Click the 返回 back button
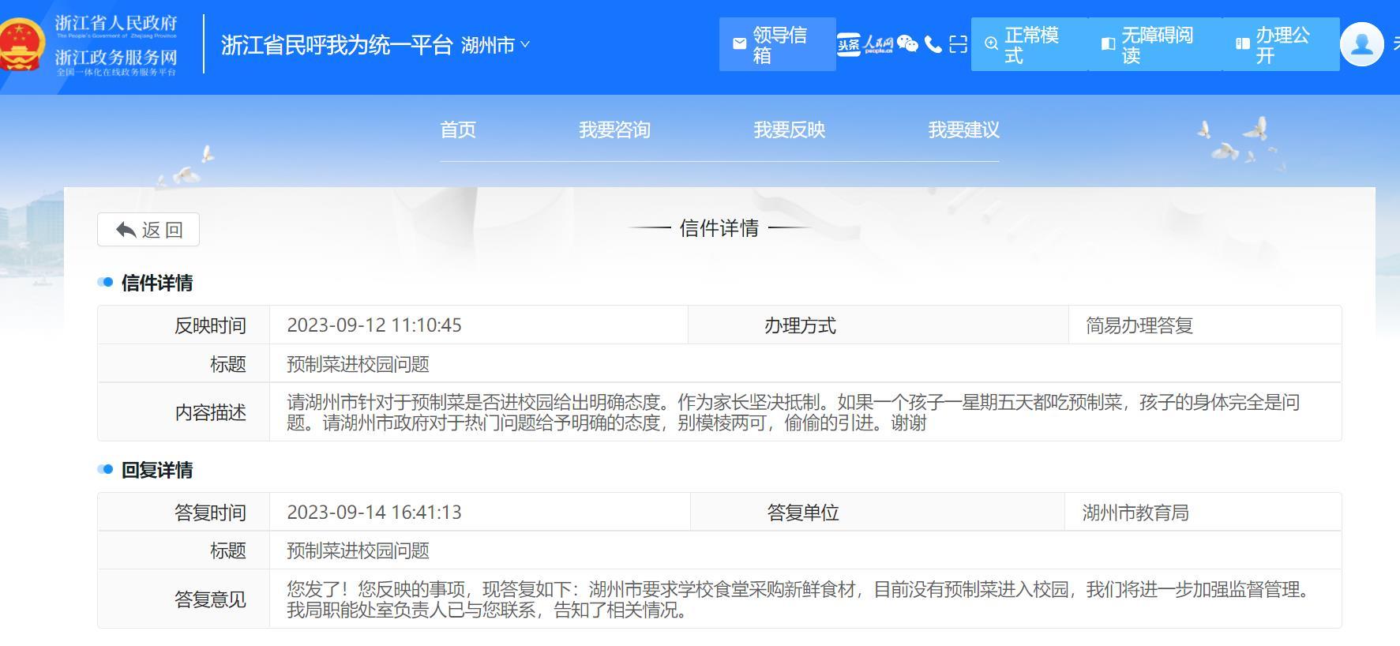The height and width of the screenshot is (646, 1400). point(148,230)
